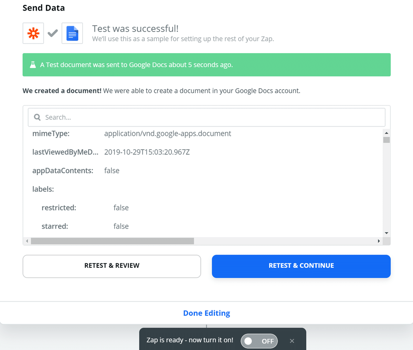Click the Google Docs blue document icon
The image size is (413, 350).
[x=72, y=33]
